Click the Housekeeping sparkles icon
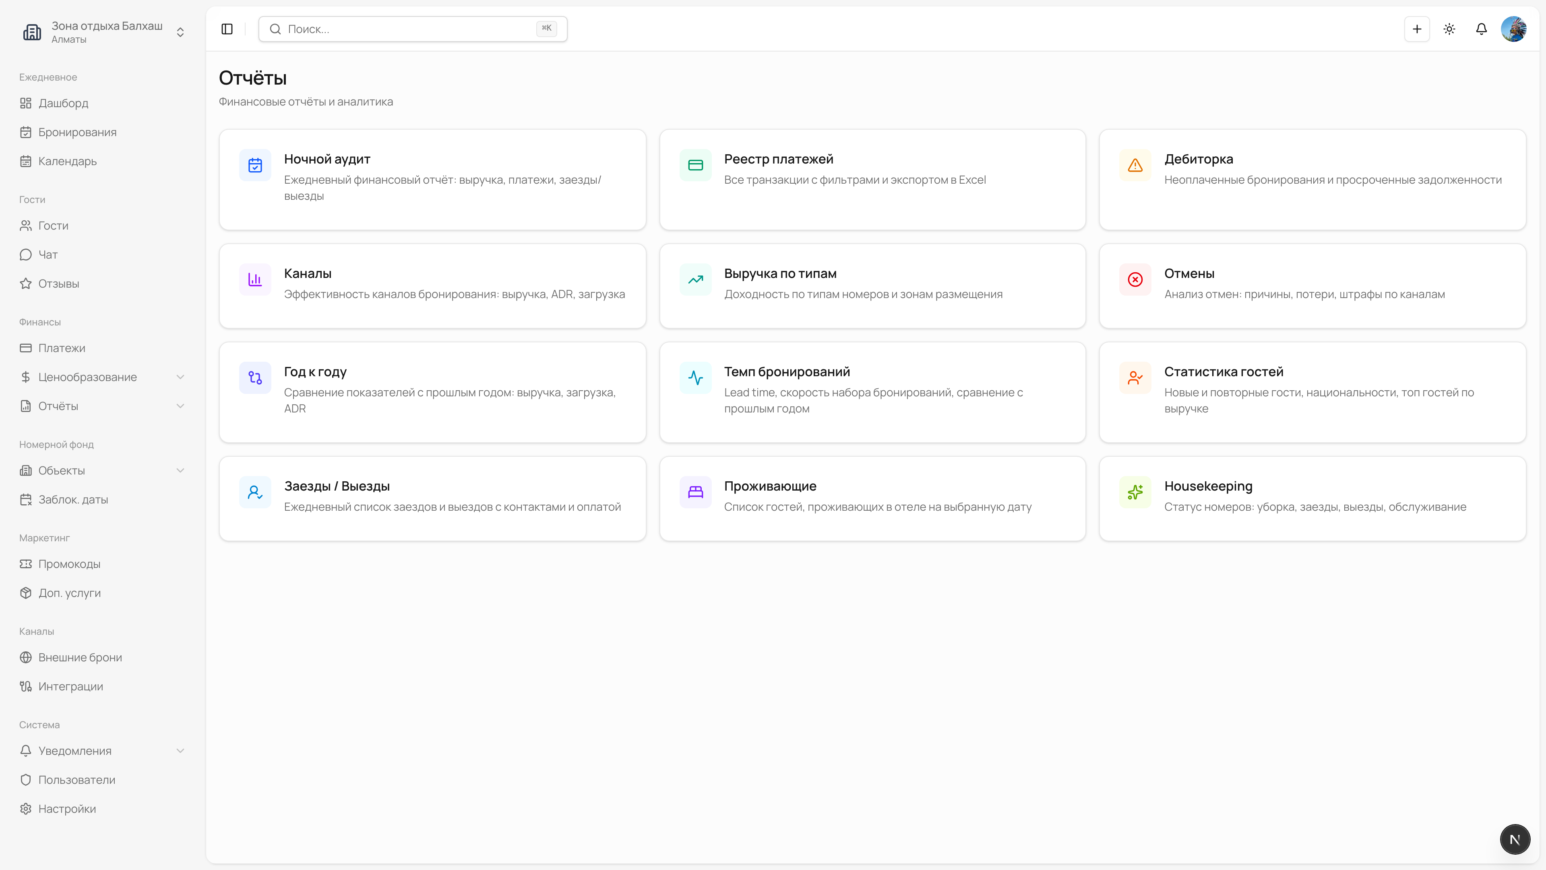1546x870 pixels. pos(1135,492)
